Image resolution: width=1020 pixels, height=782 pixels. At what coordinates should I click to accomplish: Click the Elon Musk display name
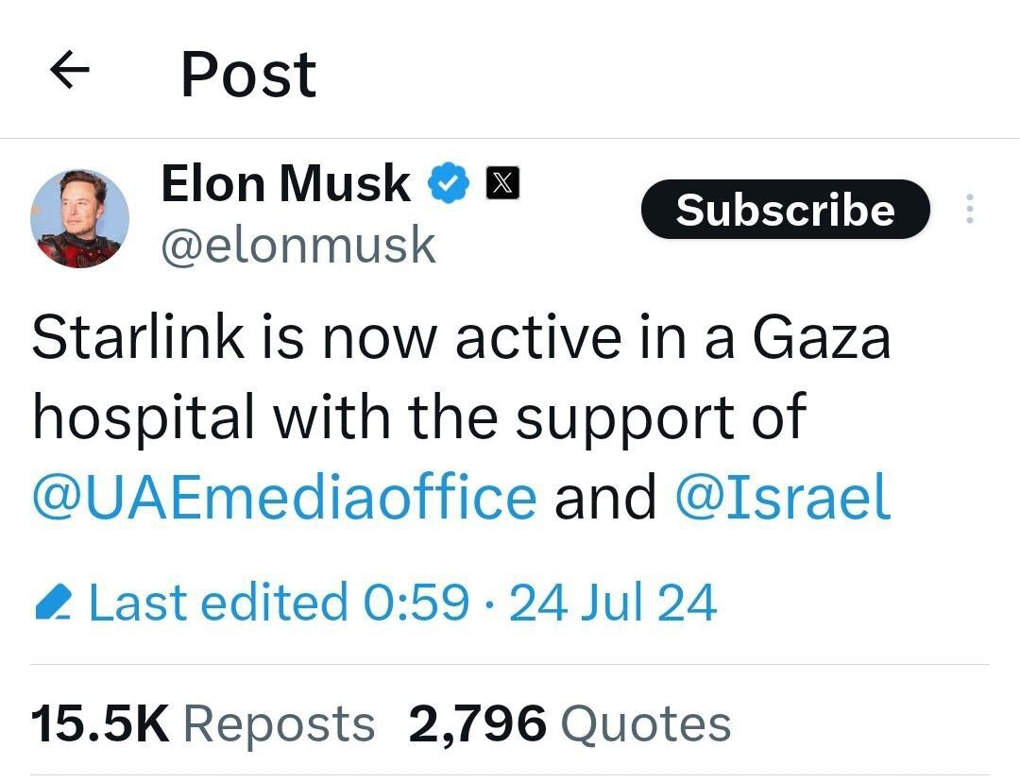tap(286, 183)
